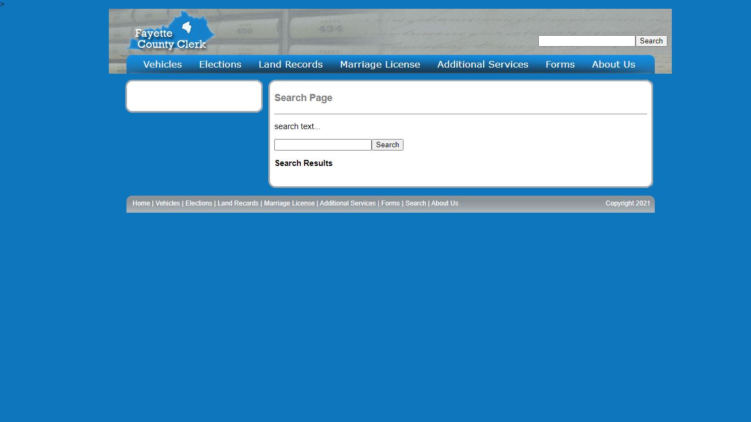Click Search button below search text
The width and height of the screenshot is (751, 422).
click(388, 145)
